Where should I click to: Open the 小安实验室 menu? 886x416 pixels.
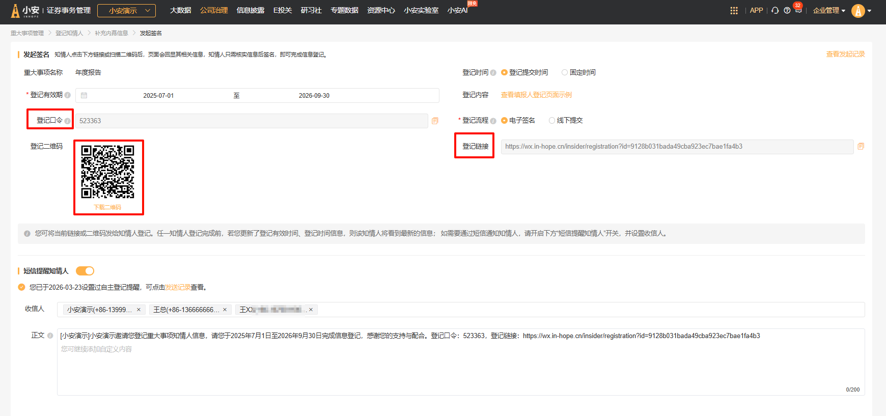tap(421, 11)
